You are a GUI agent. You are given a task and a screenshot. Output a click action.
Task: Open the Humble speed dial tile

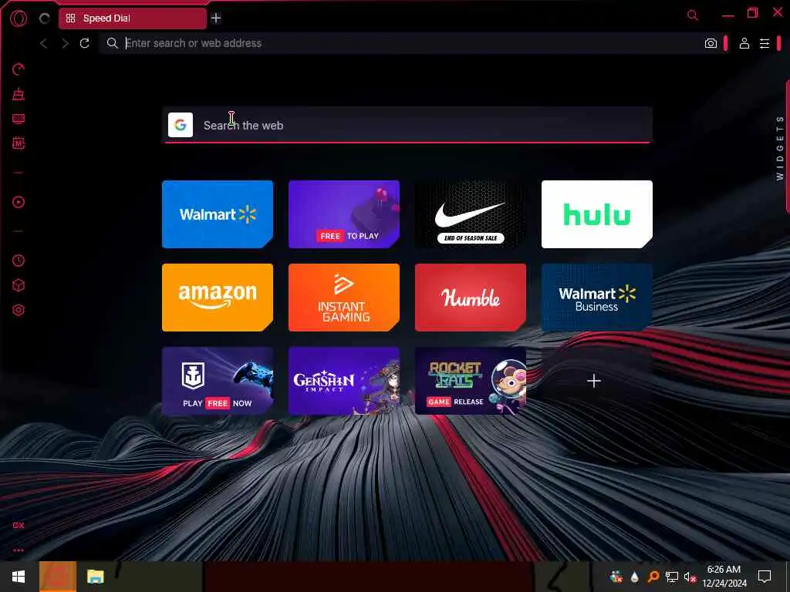pyautogui.click(x=471, y=298)
